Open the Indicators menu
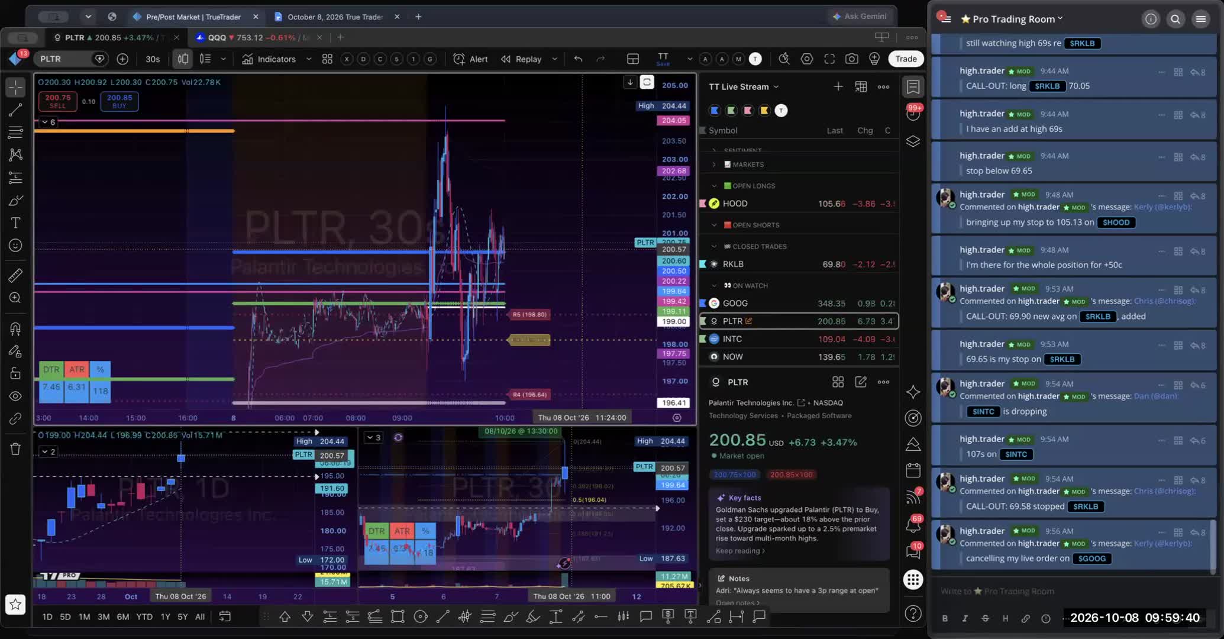The height and width of the screenshot is (639, 1224). tap(269, 59)
